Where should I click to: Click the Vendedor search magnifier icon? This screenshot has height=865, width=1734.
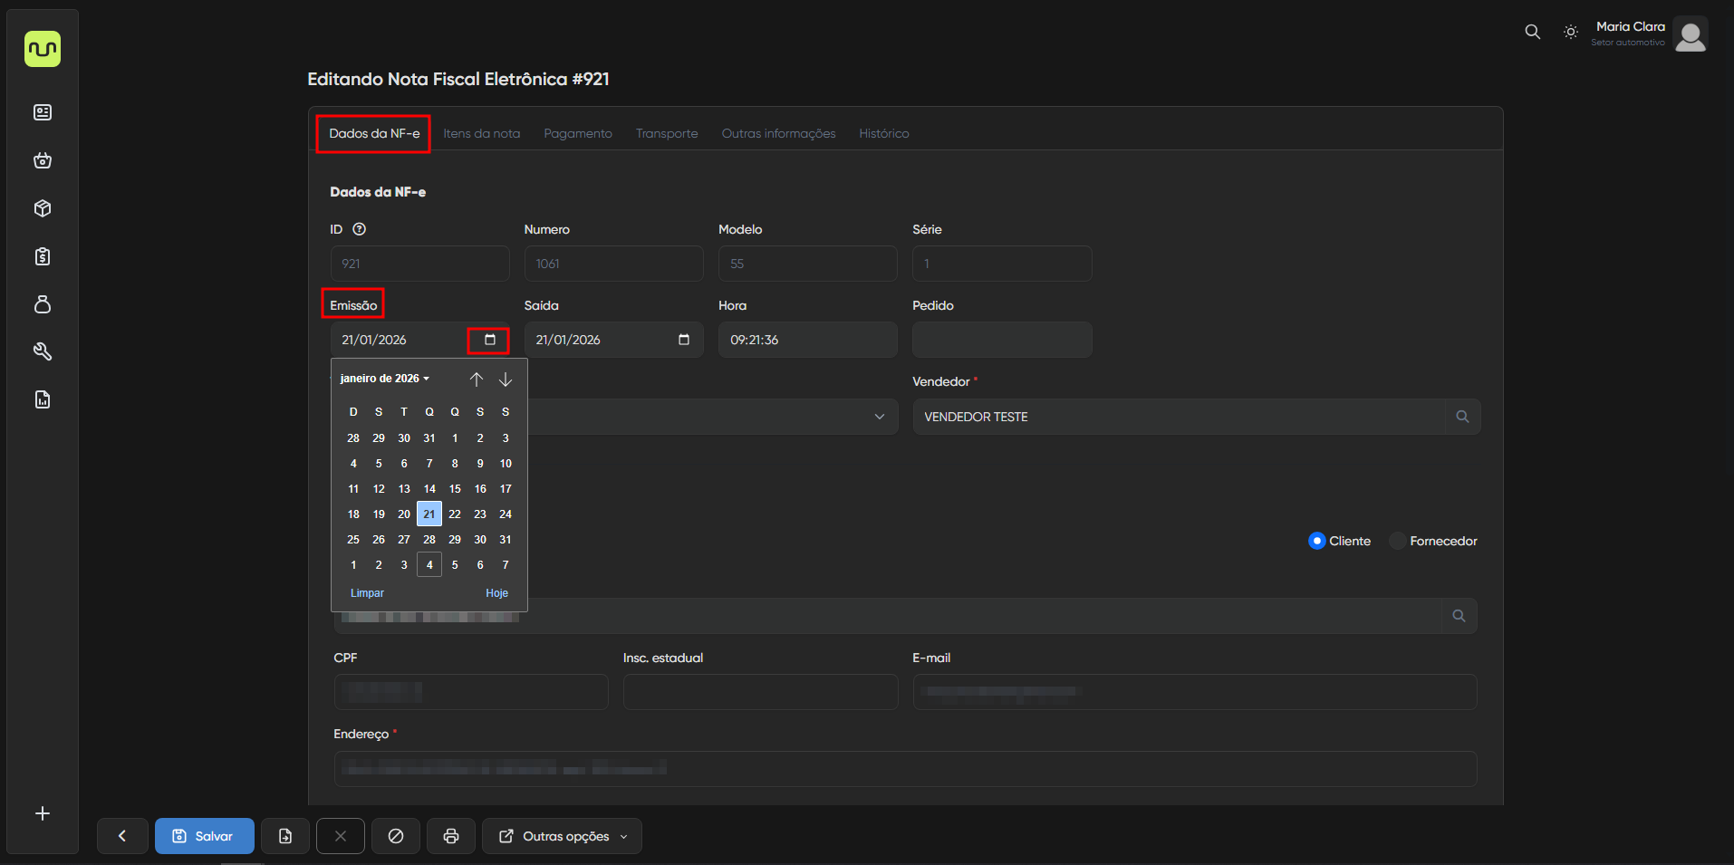(1462, 417)
